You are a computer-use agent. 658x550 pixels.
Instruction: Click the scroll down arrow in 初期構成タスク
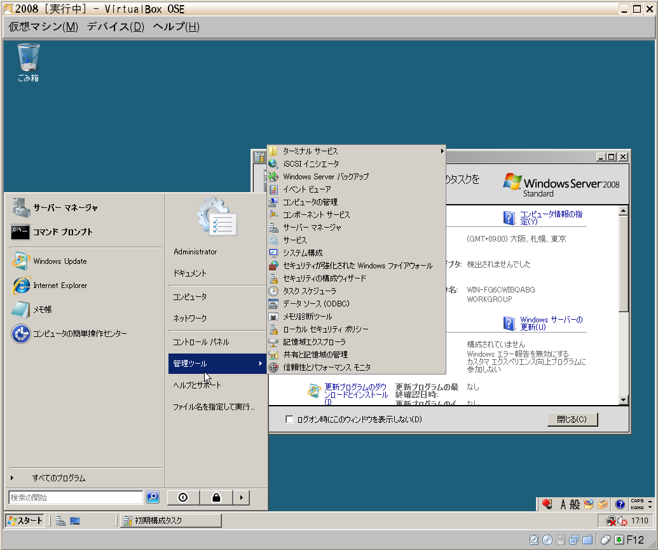[x=624, y=400]
